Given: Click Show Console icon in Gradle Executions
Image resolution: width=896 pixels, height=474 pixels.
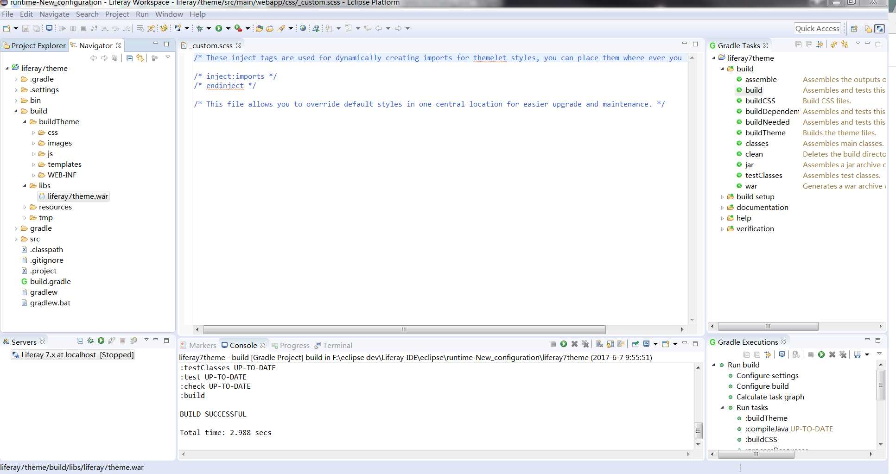Looking at the screenshot, I should point(782,354).
